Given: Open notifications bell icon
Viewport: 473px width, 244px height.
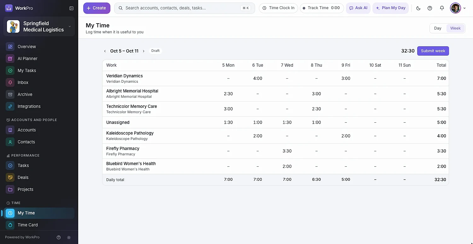Looking at the screenshot, I should coord(442,8).
